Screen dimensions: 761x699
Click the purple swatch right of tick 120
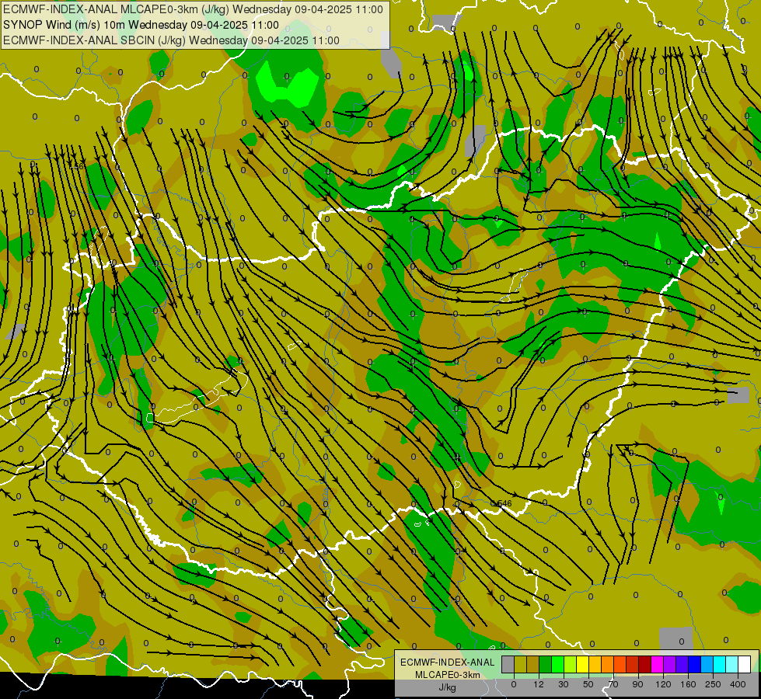click(x=670, y=665)
